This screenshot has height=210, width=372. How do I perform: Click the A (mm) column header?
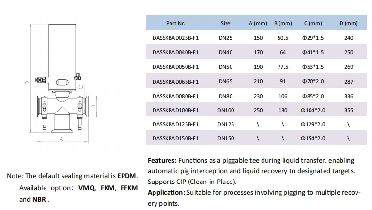point(258,23)
